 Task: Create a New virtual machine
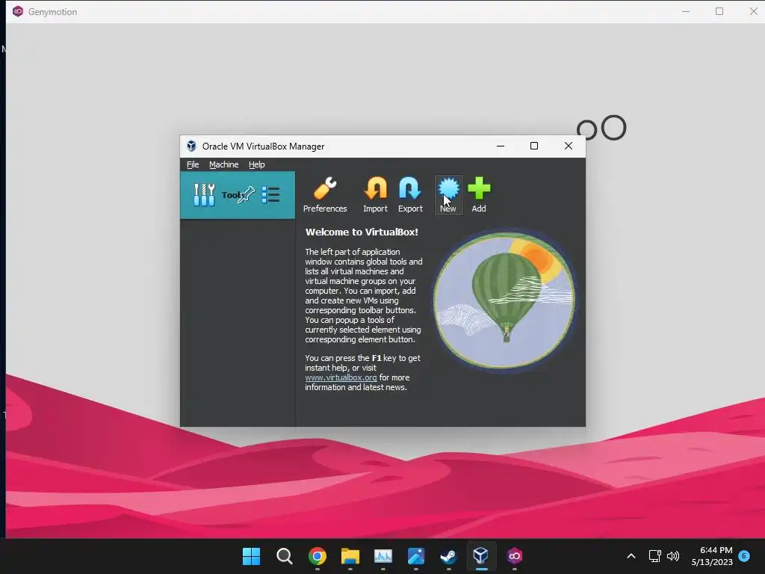point(448,195)
